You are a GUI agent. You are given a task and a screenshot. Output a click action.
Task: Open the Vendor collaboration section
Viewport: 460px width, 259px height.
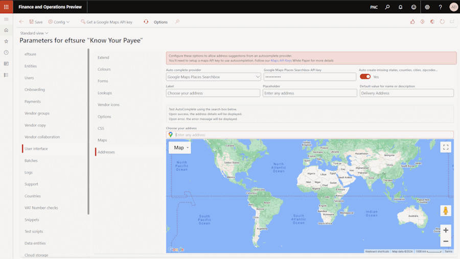(42, 137)
